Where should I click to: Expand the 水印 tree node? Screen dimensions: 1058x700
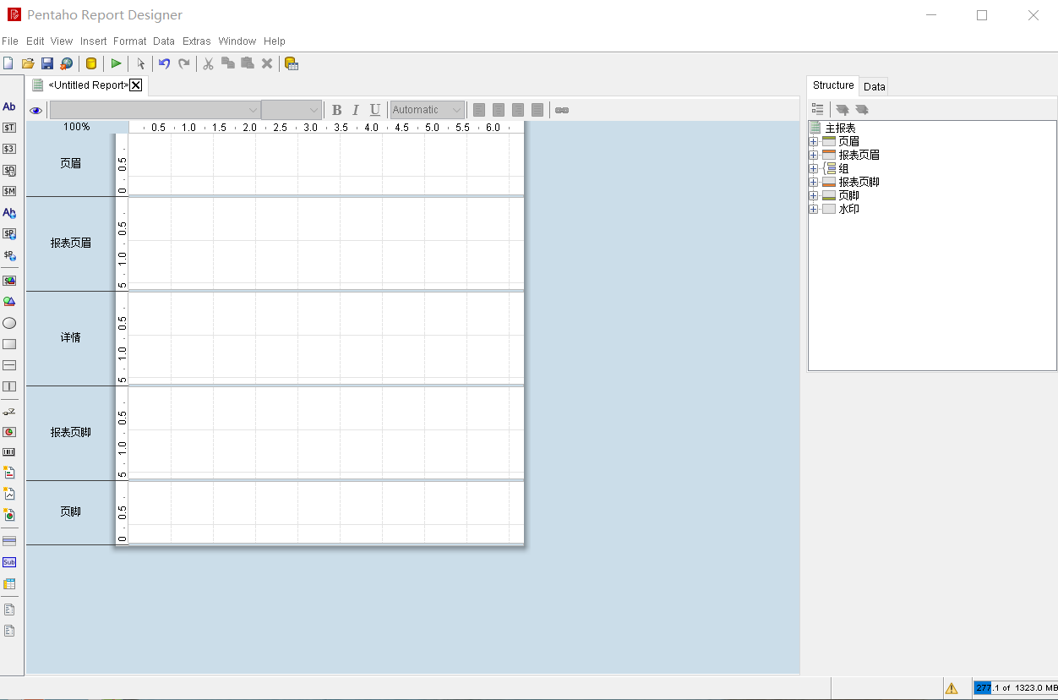(814, 210)
